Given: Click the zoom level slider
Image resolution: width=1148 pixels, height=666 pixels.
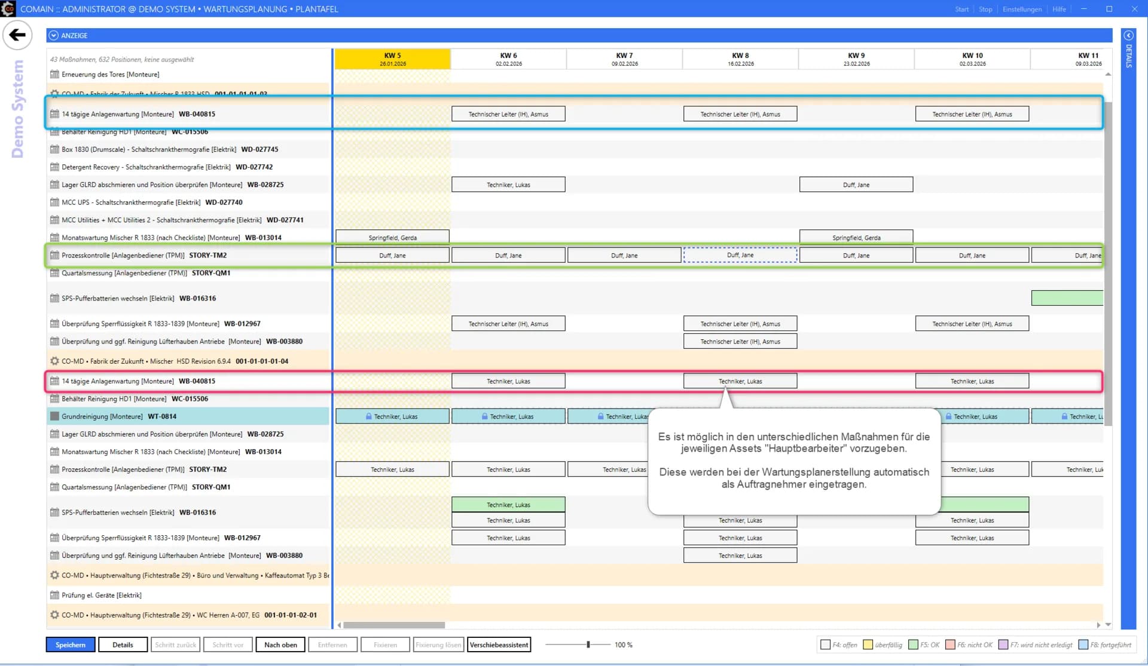Looking at the screenshot, I should pyautogui.click(x=588, y=645).
